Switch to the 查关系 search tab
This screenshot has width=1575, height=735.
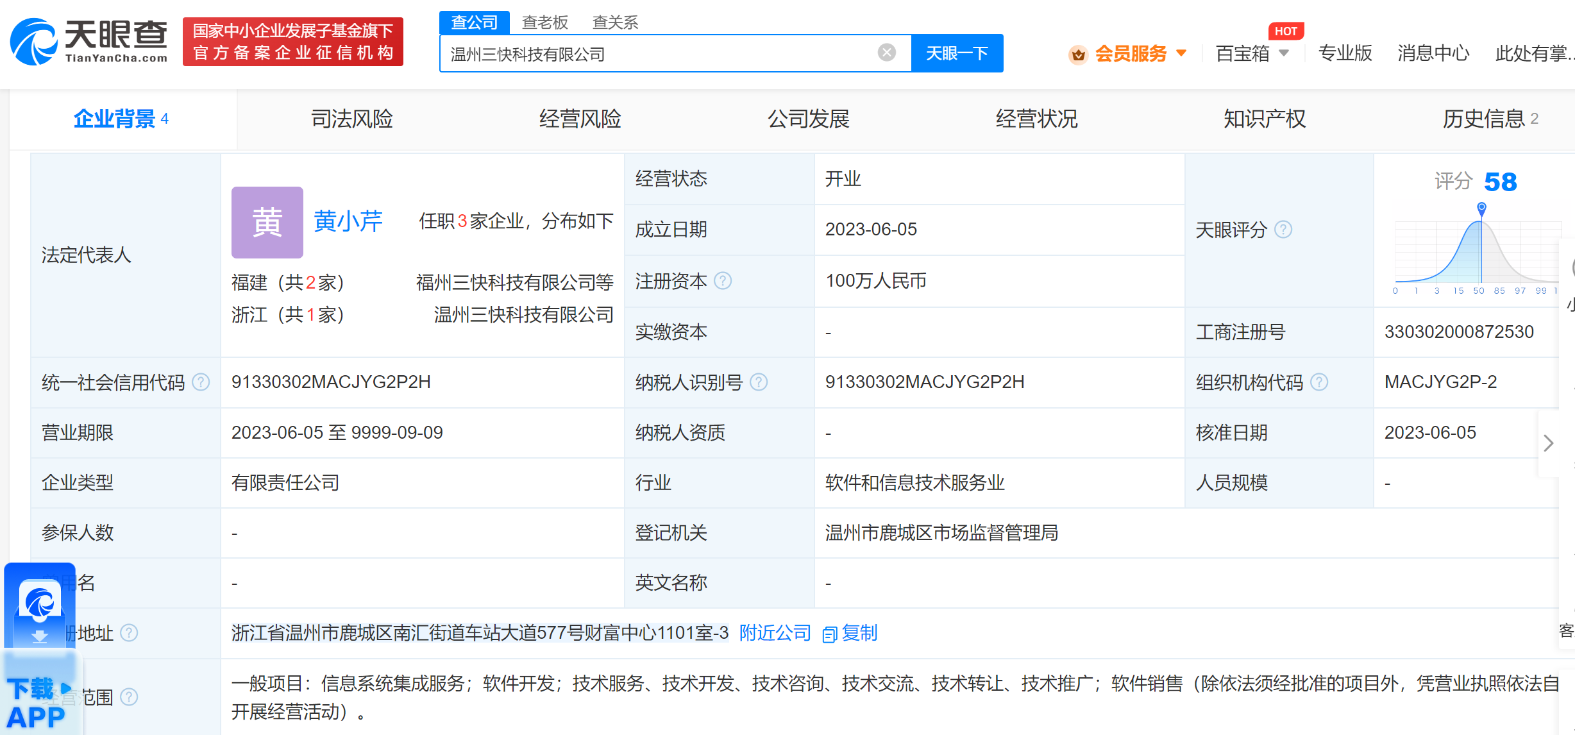615,22
